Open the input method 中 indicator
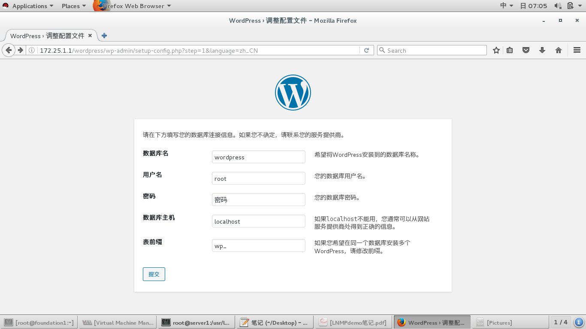Image resolution: width=586 pixels, height=329 pixels. (507, 6)
